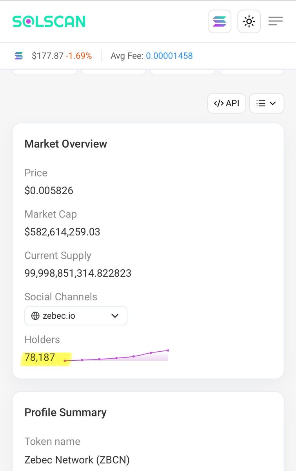Click the Holders label
Viewport: 296px width, 471px height.
(42, 340)
